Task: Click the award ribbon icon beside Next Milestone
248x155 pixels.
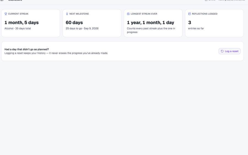Action: point(67,14)
